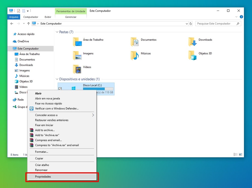
Task: Choose Renomear in context menu
Action: pos(62,170)
